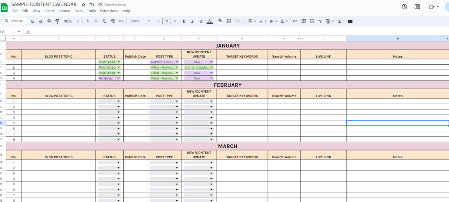
Task: Format as currency with dollar icon
Action: (87, 21)
